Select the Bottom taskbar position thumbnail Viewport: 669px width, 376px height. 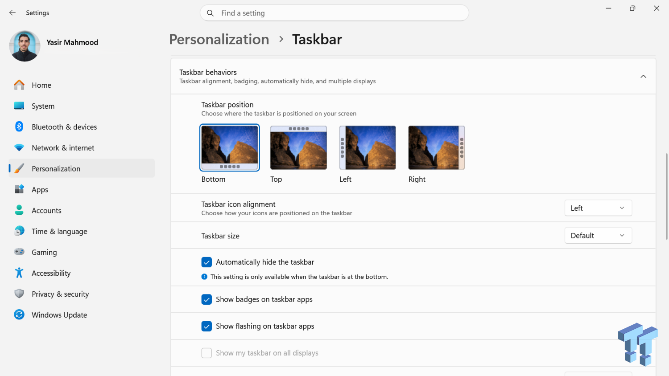tap(230, 147)
